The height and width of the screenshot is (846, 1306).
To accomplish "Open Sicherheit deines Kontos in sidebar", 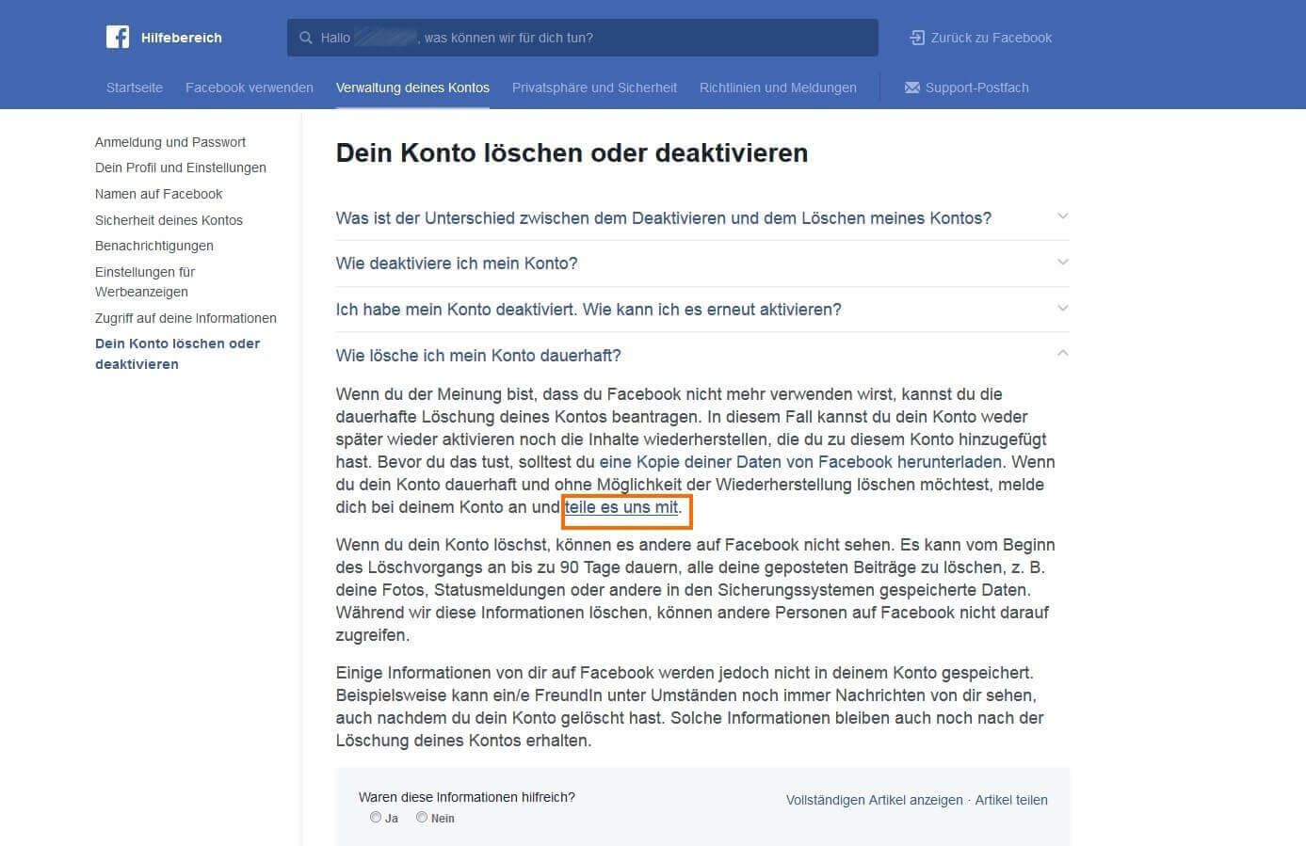I will [x=169, y=220].
